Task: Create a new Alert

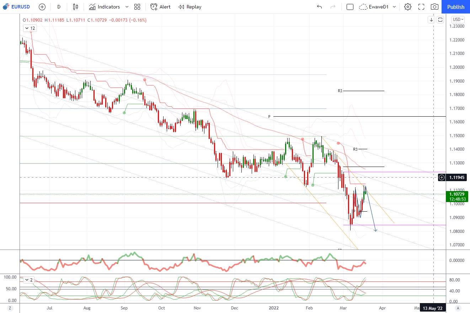Action: 160,7
